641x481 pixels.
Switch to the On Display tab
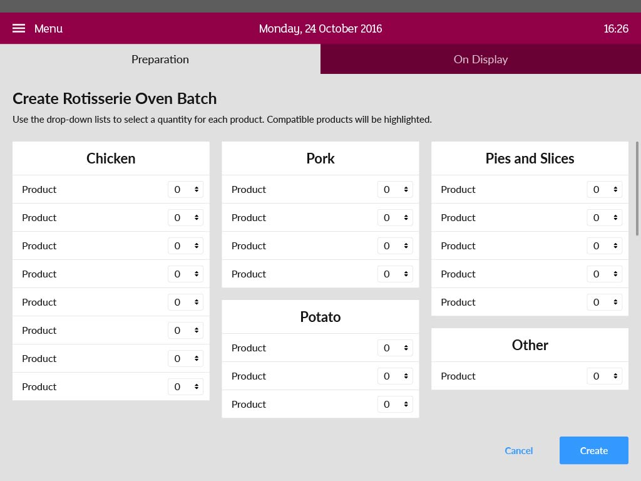[x=480, y=59]
